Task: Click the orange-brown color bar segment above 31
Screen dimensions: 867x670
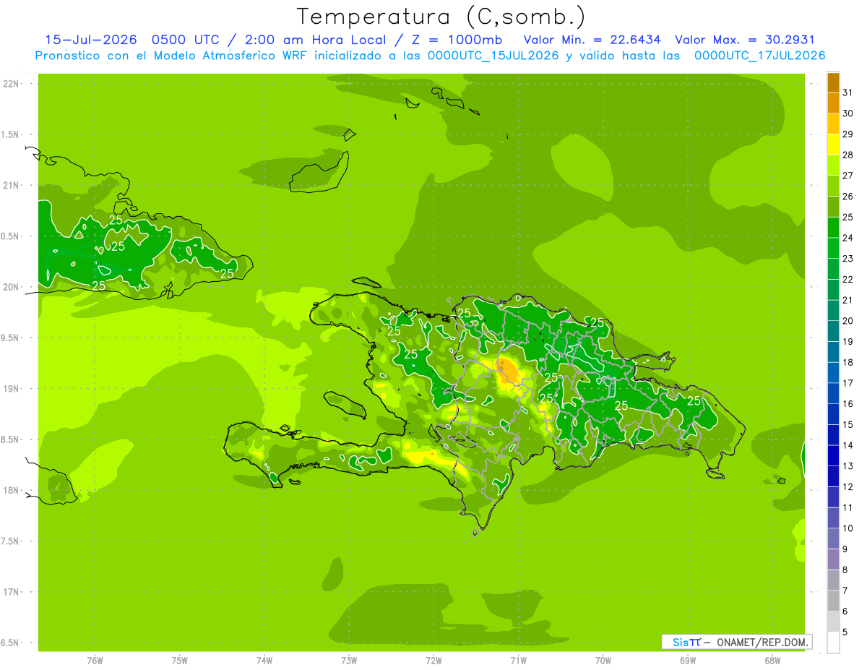Action: pos(833,83)
